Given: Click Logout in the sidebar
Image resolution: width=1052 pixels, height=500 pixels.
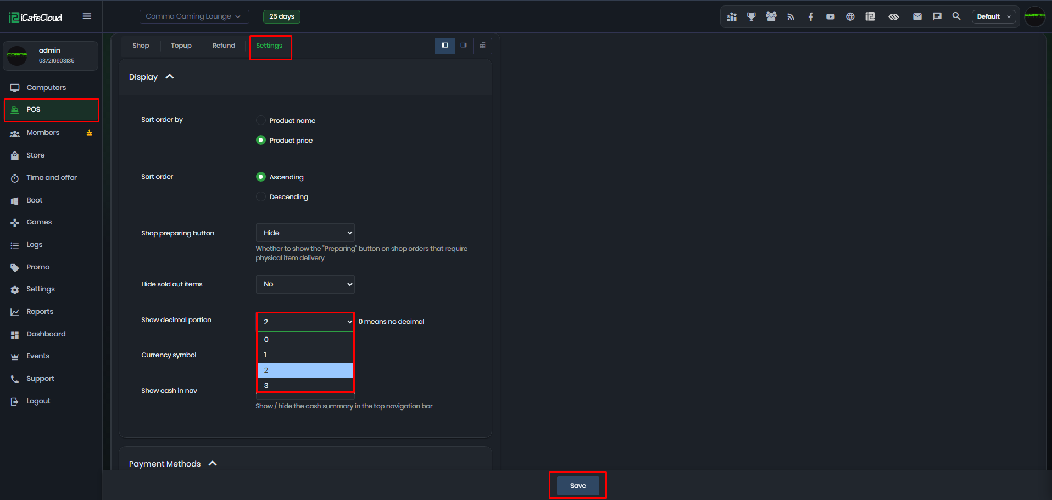Looking at the screenshot, I should [x=51, y=401].
